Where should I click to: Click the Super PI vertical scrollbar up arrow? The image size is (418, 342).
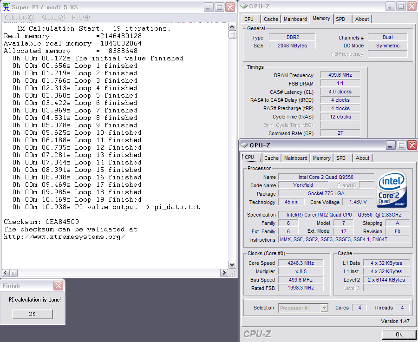point(232,27)
